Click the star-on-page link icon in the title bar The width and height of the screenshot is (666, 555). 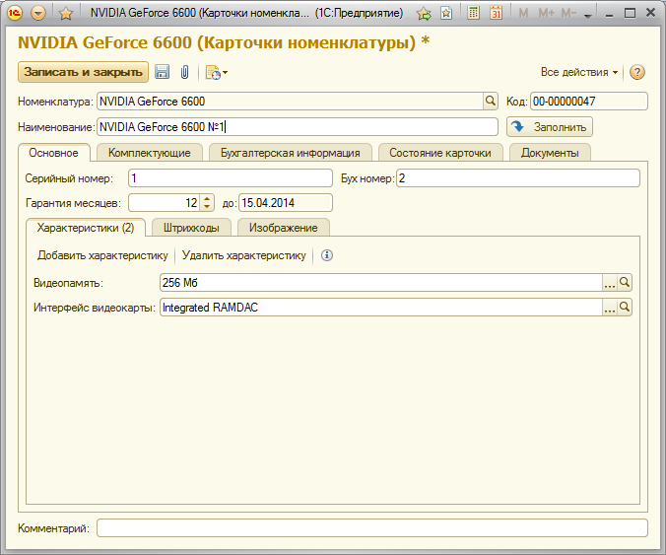click(x=446, y=13)
